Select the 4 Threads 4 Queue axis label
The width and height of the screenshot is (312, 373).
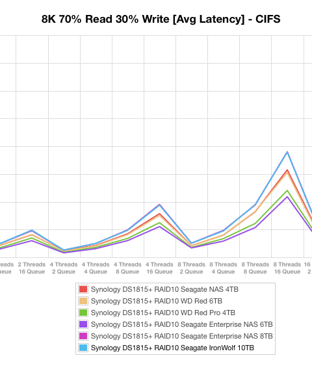click(x=96, y=268)
